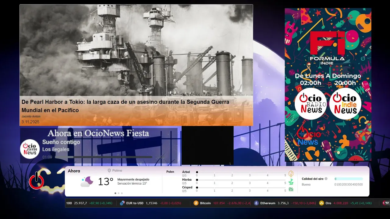Click the air quality info icon
Viewport: 390px width, 219px height.
[326, 179]
